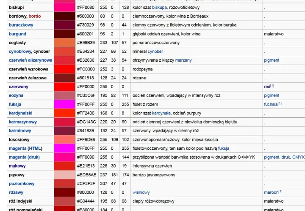The width and height of the screenshot is (305, 211).
Task: Click the czerwień żelazowa swatch
Action: [x=64, y=78]
